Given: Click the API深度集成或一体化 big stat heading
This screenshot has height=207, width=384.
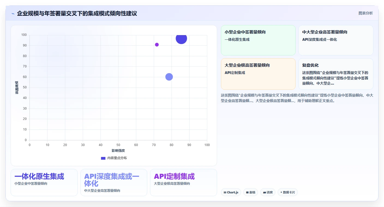Looking at the screenshot, I should coord(112,180).
